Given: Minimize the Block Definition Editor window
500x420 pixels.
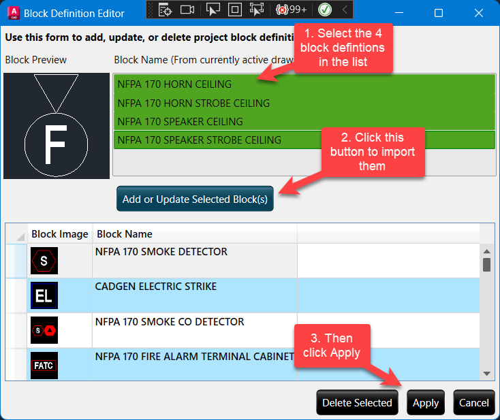Looking at the screenshot, I should [399, 13].
